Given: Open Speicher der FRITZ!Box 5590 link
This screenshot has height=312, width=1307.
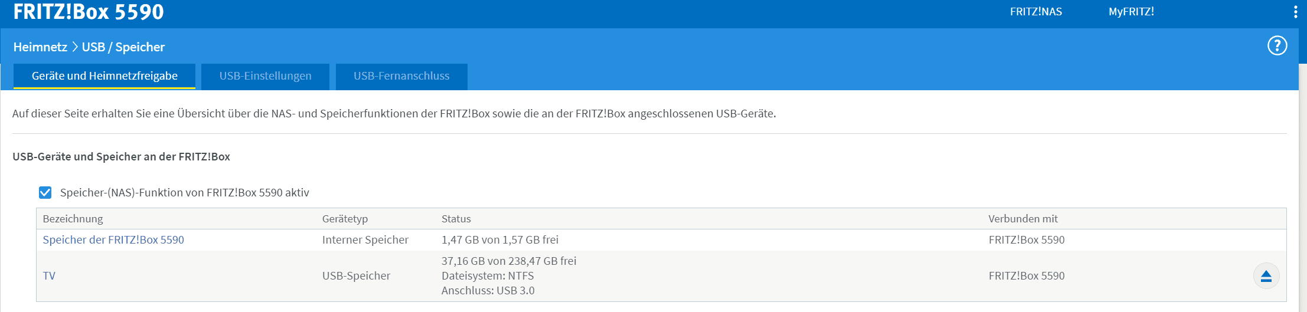Looking at the screenshot, I should coord(113,240).
